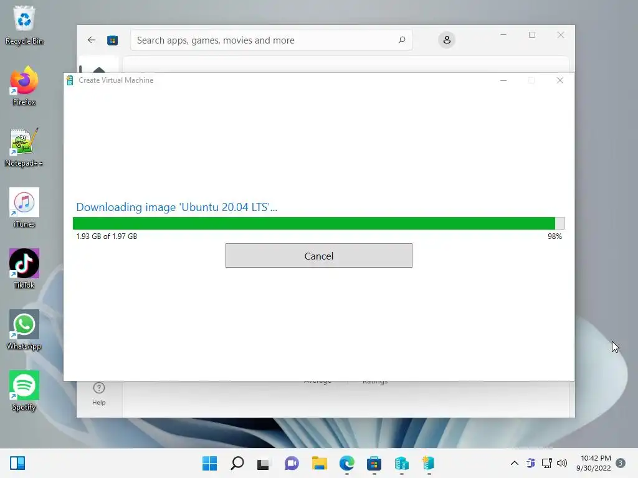Click the Create Virtual Machine title icon
Viewport: 638px width, 478px height.
coord(70,80)
